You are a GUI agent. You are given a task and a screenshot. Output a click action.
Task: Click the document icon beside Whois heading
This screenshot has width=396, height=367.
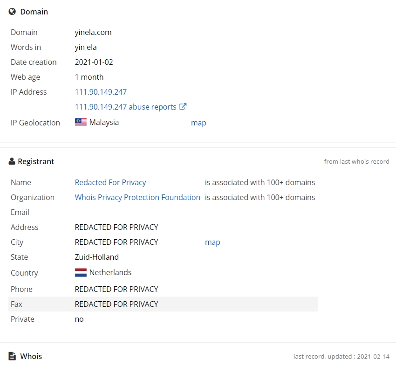[x=12, y=356]
